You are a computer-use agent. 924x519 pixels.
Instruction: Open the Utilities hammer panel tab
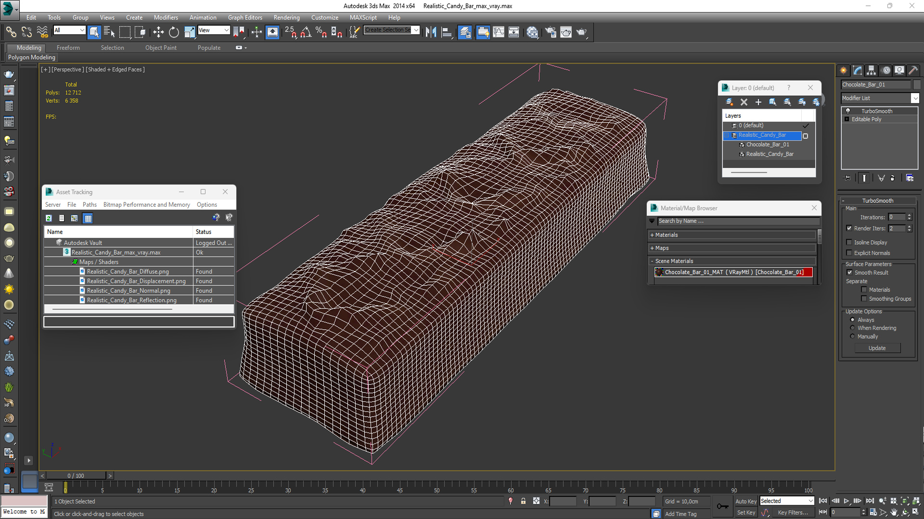[913, 71]
